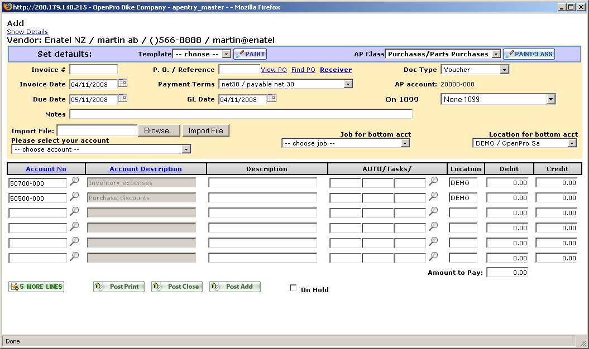589x349 pixels.
Task: Open the Payment Terms dropdown
Action: tap(348, 84)
